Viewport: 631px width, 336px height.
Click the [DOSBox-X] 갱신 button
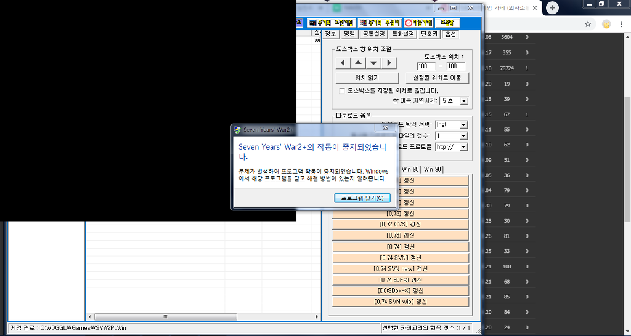click(x=401, y=290)
